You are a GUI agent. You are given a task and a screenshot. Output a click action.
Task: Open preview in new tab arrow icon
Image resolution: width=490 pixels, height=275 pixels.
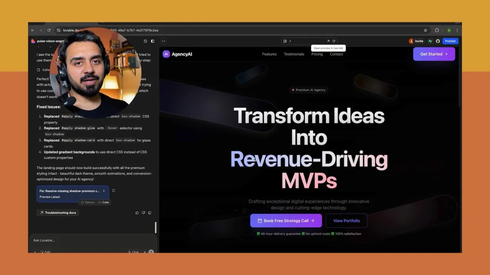(x=328, y=41)
